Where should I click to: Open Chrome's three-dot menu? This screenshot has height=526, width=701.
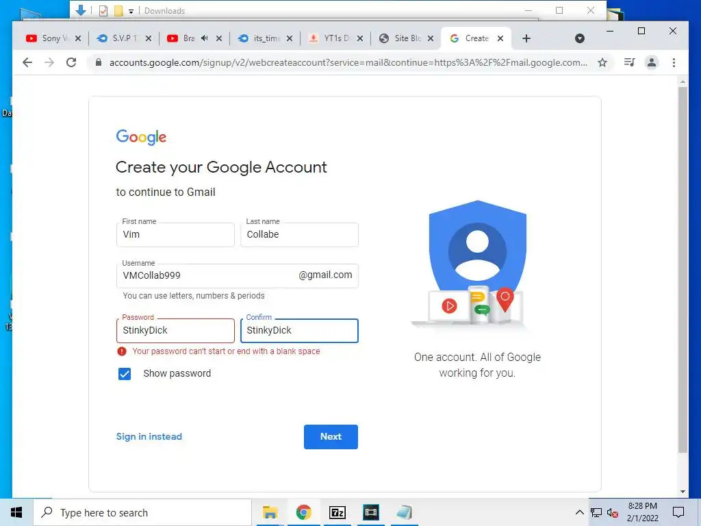pos(674,62)
